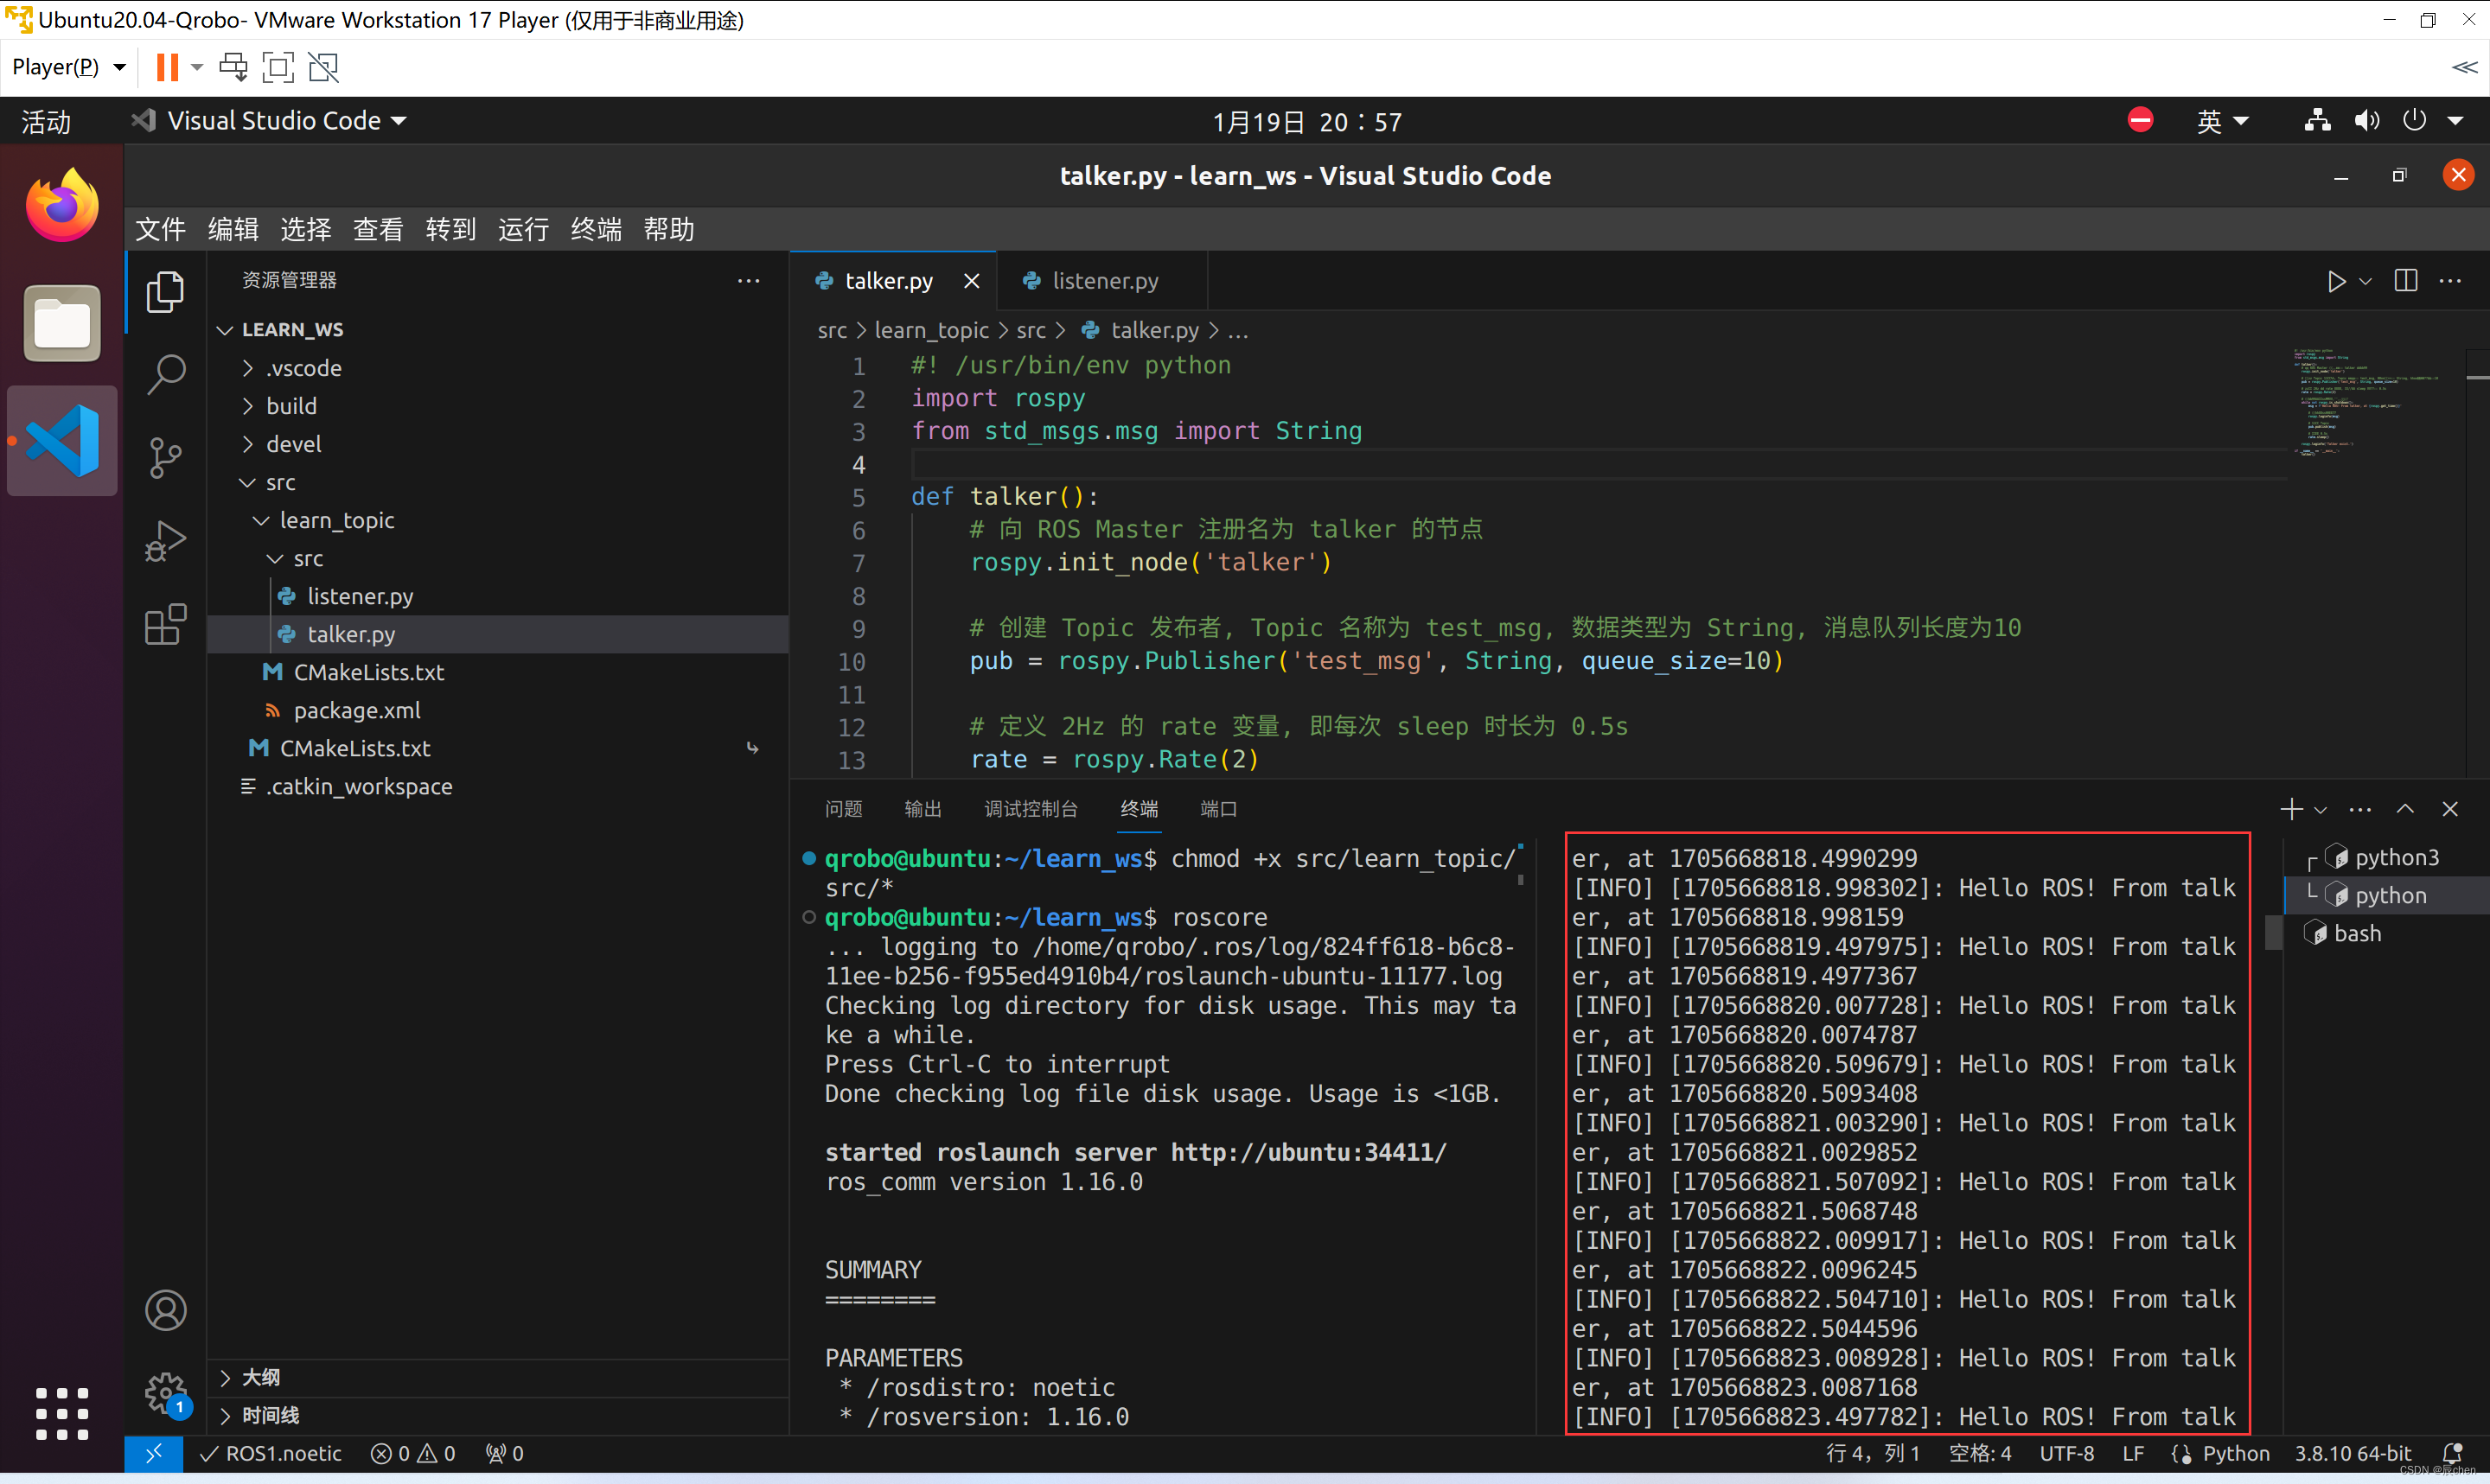Open the Explorer view in activity bar
This screenshot has width=2490, height=1484.
point(165,292)
